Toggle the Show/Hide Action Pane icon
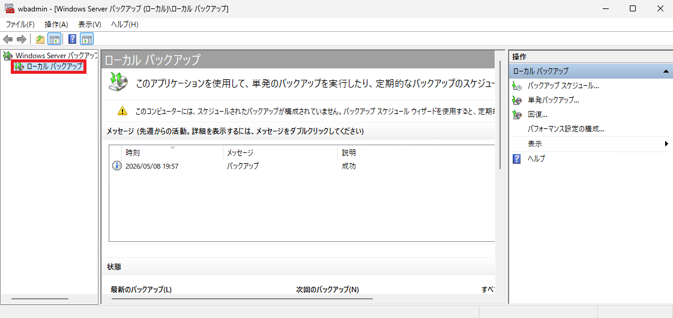 [x=86, y=40]
